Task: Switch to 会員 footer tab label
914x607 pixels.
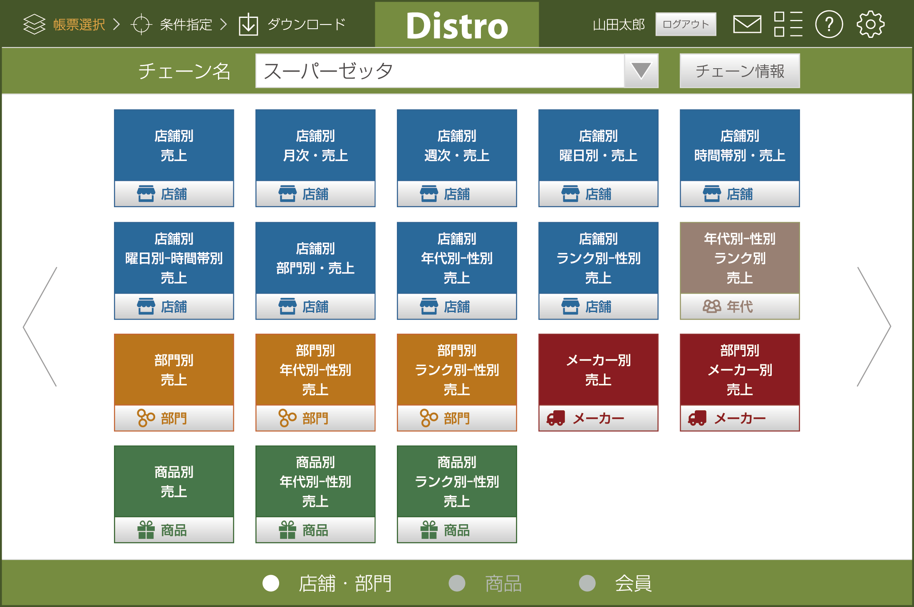Action: (x=634, y=583)
